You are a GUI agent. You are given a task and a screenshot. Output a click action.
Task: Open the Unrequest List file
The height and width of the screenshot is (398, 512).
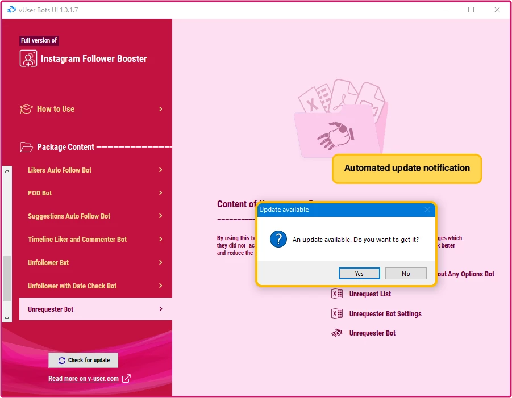coord(370,294)
